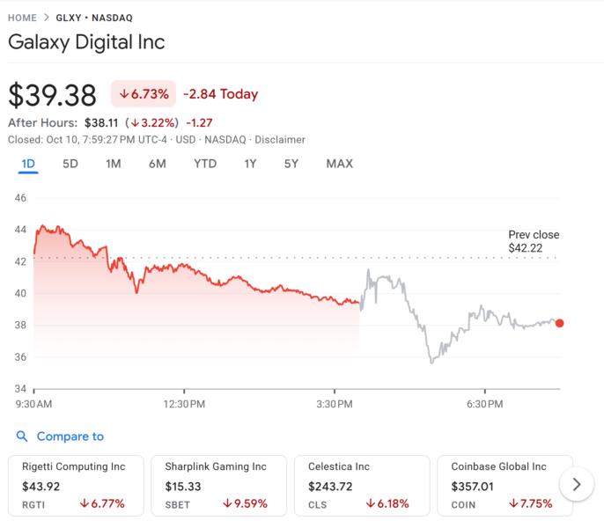Switch to YTD chart view

[x=205, y=164]
